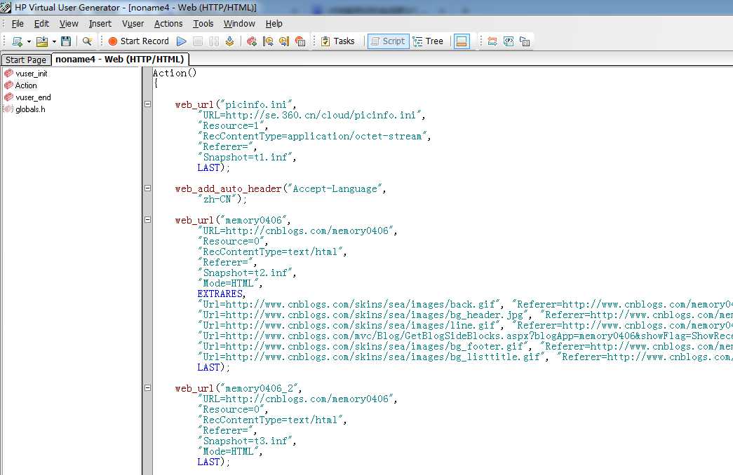This screenshot has width=733, height=475.
Task: Click "RecContentType=application/octet-stream" line
Action: pyautogui.click(x=314, y=137)
